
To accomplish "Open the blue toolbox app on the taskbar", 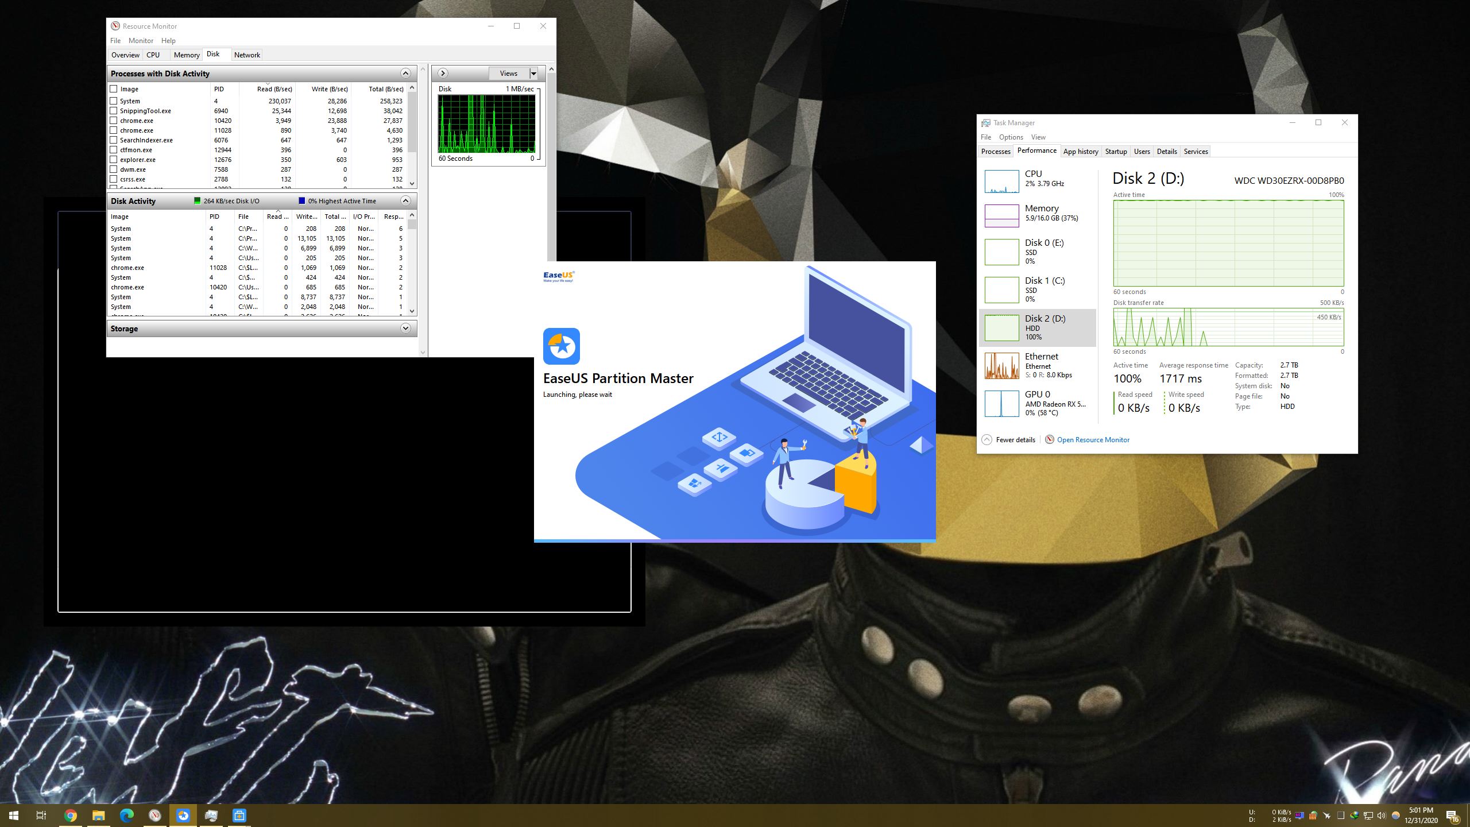I will tap(239, 815).
